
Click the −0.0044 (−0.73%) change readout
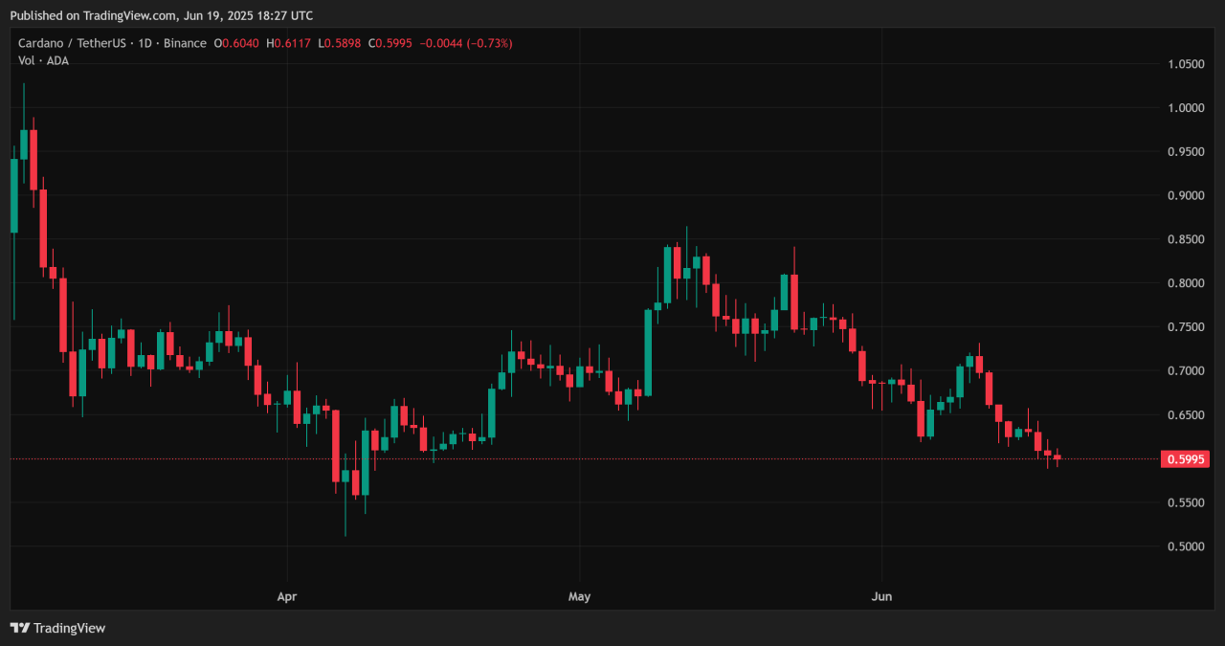click(x=469, y=43)
